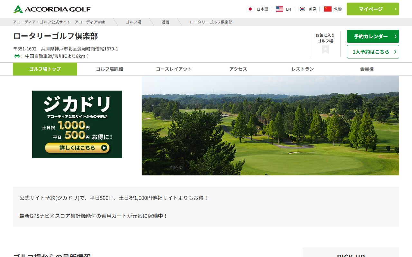Open the コースレイアウト tab
Image resolution: width=412 pixels, height=257 pixels.
[174, 69]
